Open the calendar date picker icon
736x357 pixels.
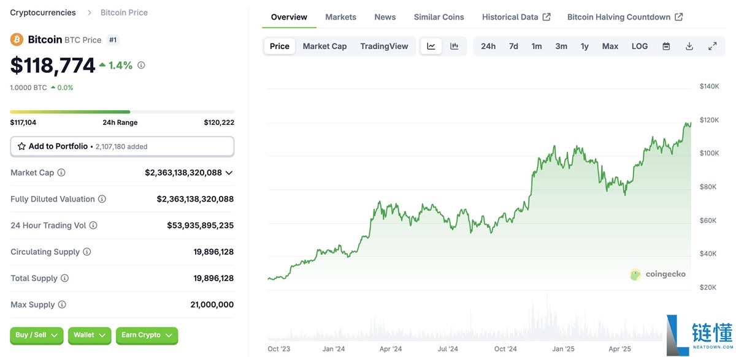click(x=666, y=47)
